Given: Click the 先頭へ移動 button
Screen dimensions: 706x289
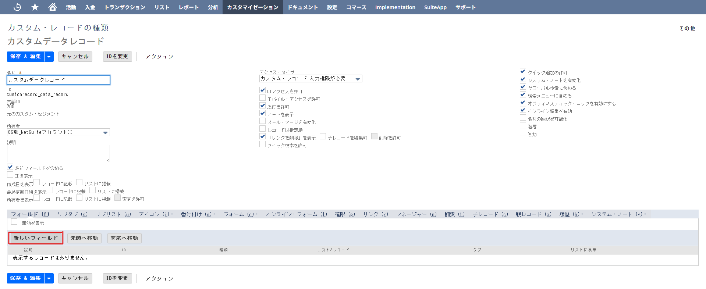Looking at the screenshot, I should pyautogui.click(x=84, y=238).
